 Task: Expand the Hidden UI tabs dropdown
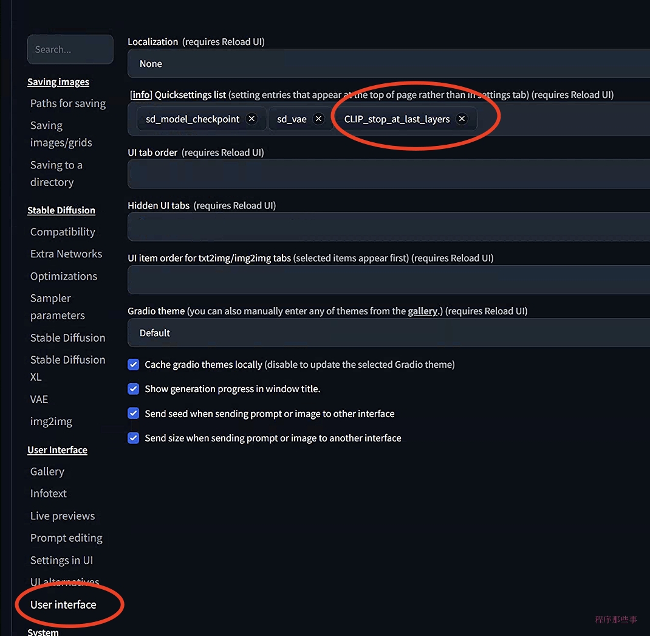pyautogui.click(x=389, y=227)
